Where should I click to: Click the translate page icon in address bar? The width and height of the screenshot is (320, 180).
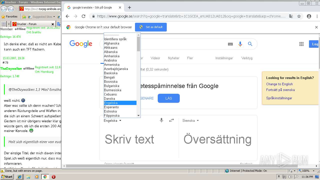pyautogui.click(x=291, y=16)
